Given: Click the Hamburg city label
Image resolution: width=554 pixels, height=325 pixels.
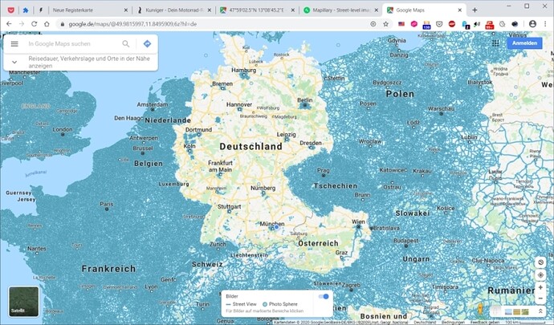Looking at the screenshot, I should (x=244, y=71).
